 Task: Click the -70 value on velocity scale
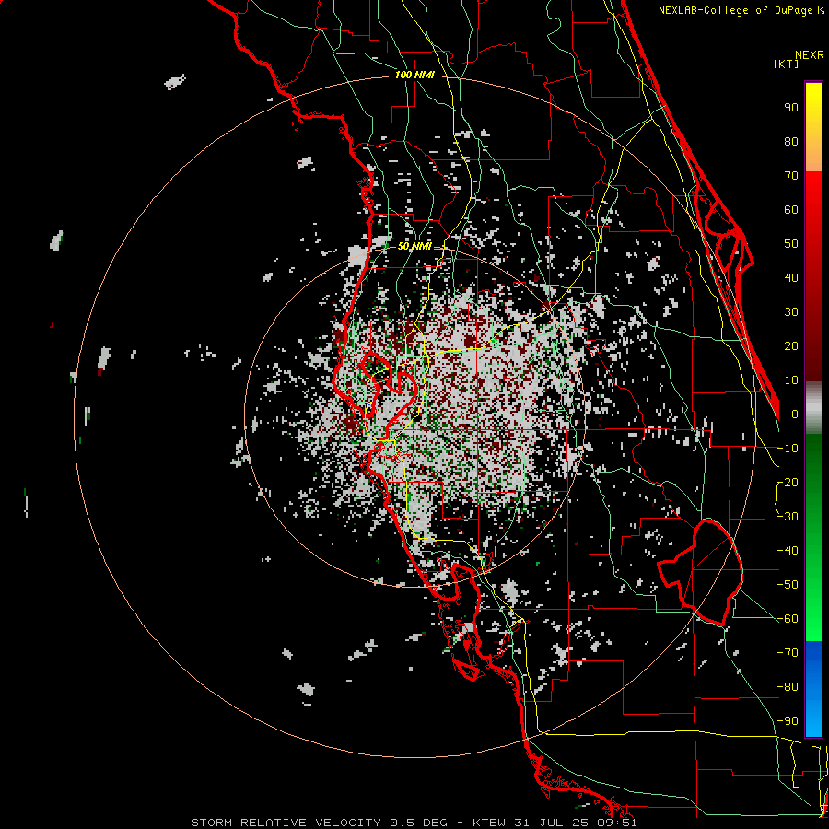(788, 653)
